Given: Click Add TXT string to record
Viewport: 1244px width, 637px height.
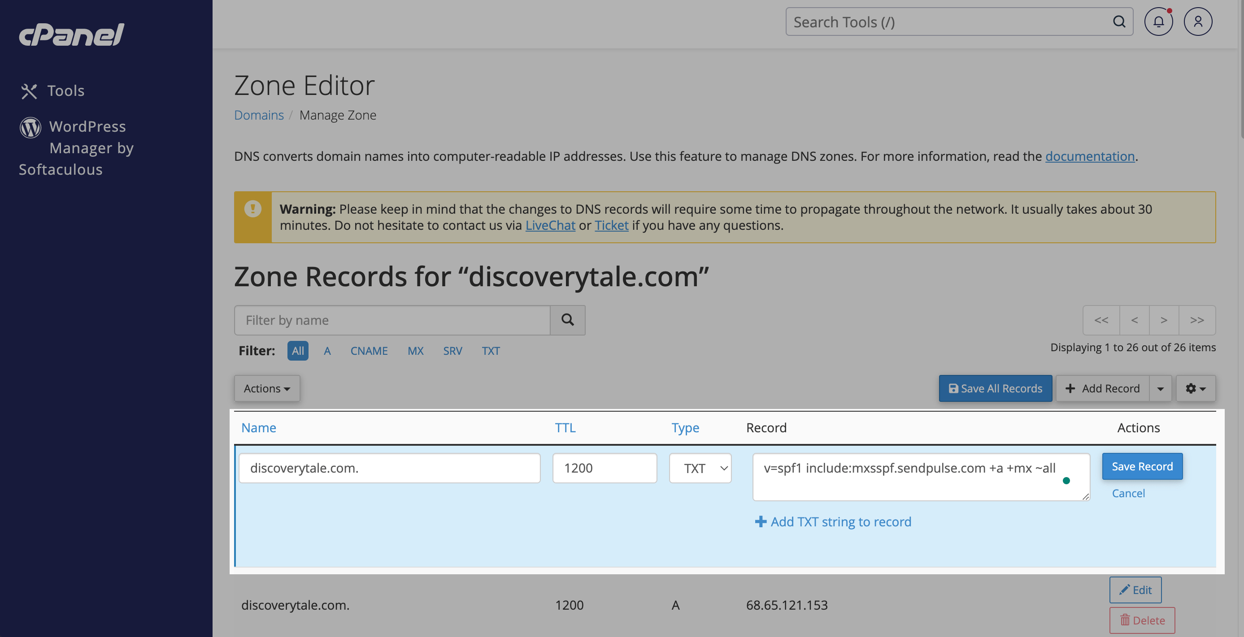Looking at the screenshot, I should [833, 522].
